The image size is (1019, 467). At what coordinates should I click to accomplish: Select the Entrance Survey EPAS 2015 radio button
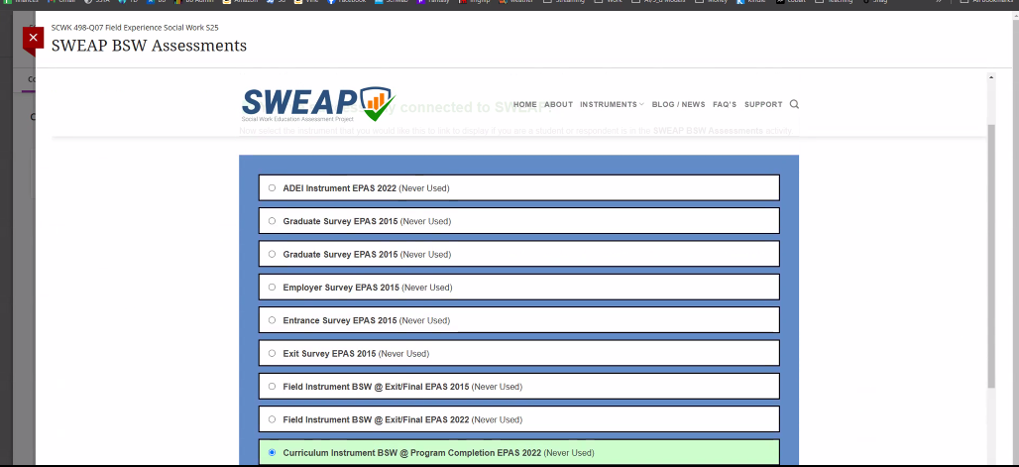point(272,320)
